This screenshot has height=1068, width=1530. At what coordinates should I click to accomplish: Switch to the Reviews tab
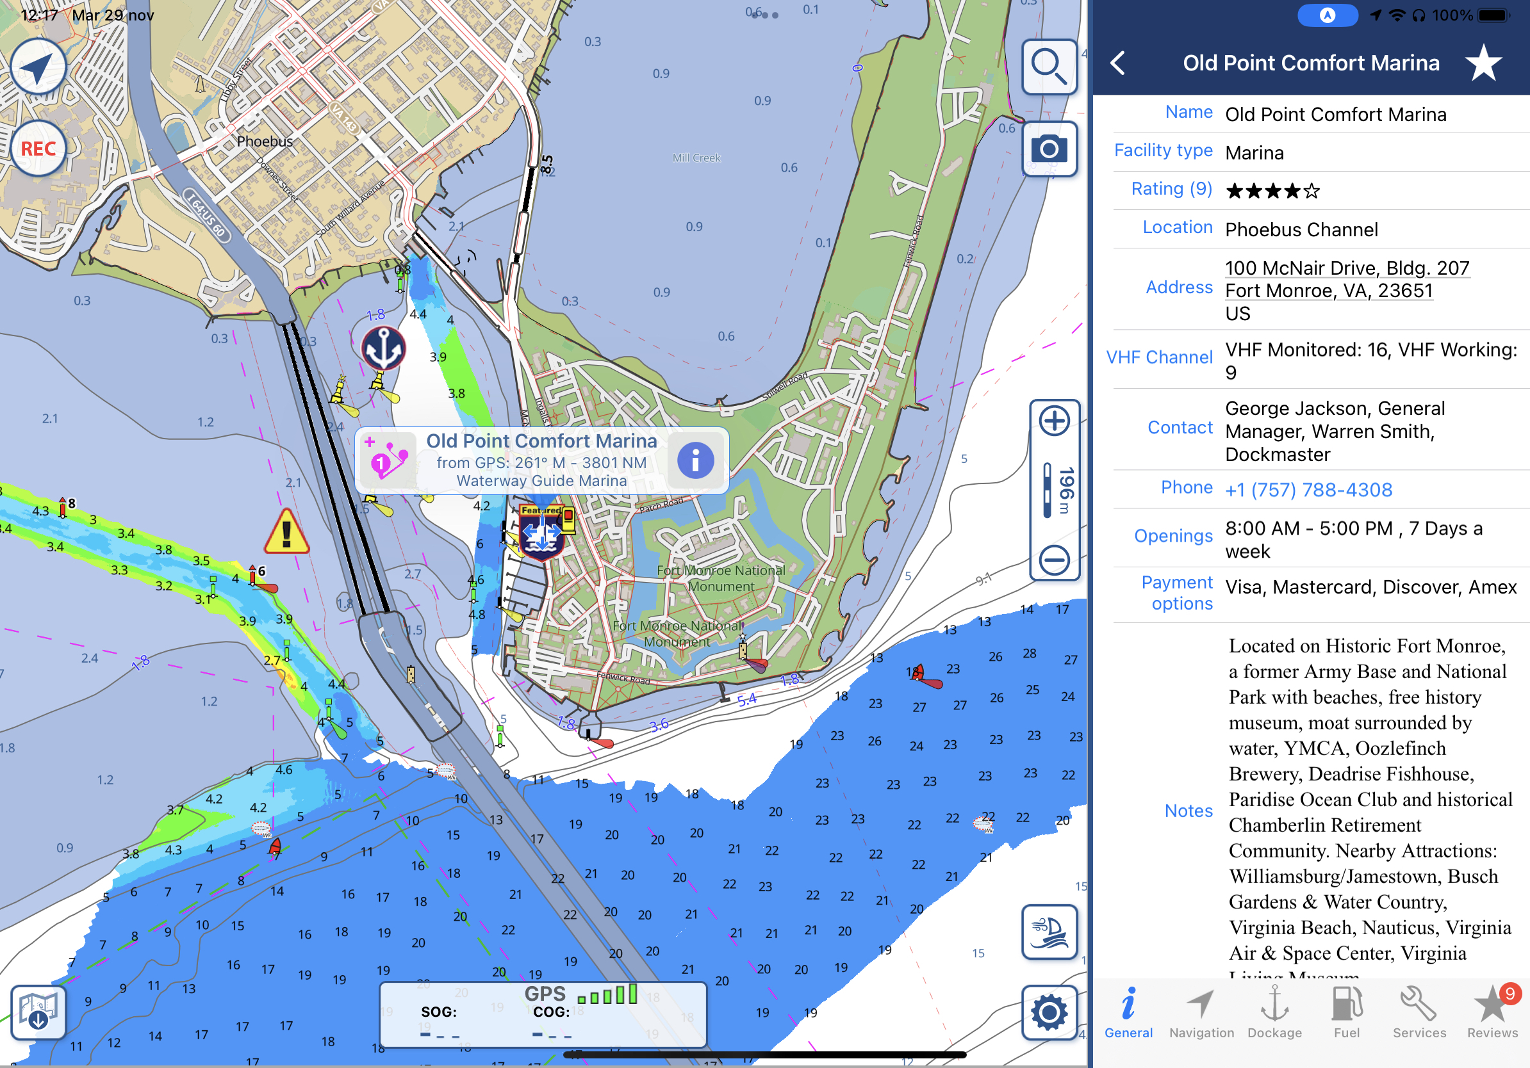[x=1493, y=1013]
